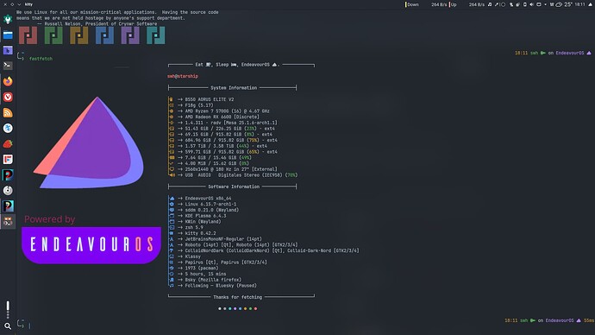Image resolution: width=595 pixels, height=335 pixels.
Task: Click the 'JetBrainsMonoNF-Regular (14pt)' font line
Action: click(223, 239)
